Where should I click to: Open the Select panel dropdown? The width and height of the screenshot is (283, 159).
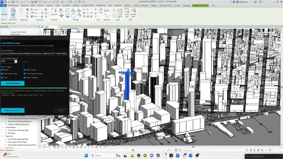(x=4, y=20)
